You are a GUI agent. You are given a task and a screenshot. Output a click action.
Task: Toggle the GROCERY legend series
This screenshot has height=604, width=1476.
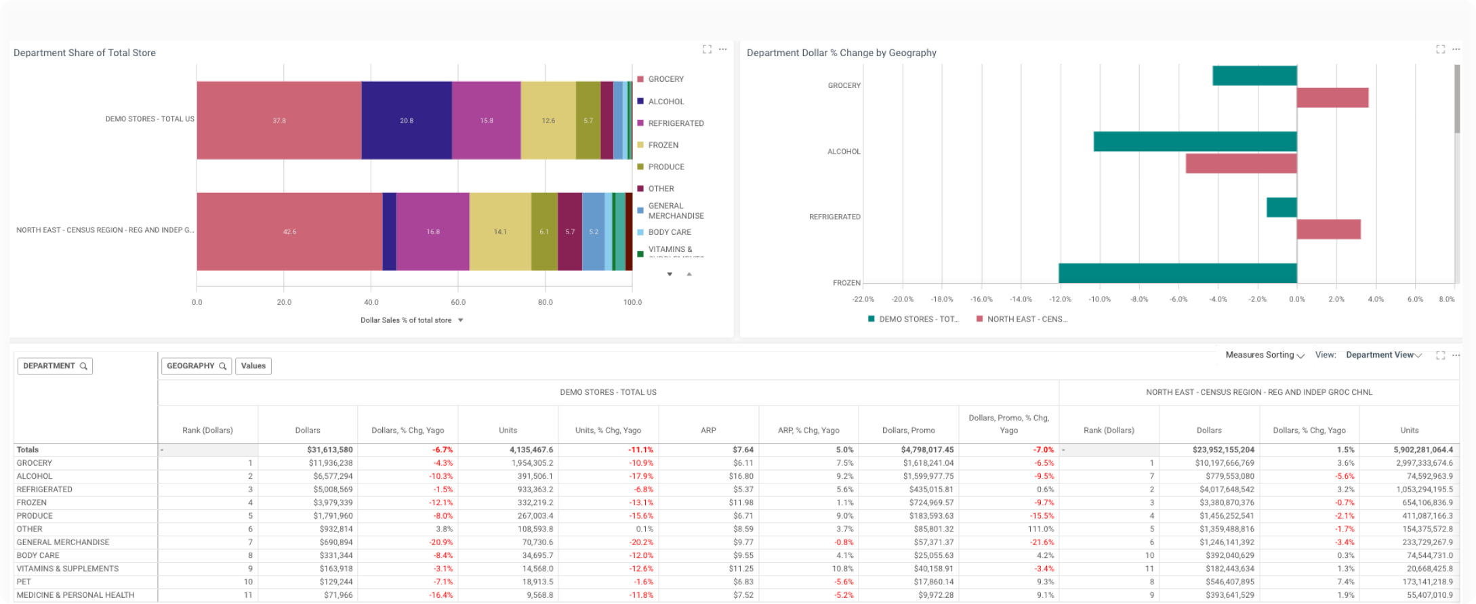point(665,79)
